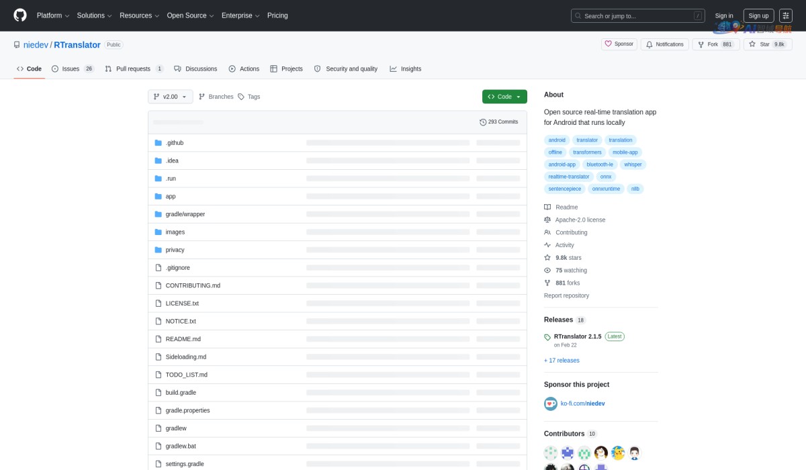
Task: Open the gradle/wrapper folder
Action: tap(185, 214)
